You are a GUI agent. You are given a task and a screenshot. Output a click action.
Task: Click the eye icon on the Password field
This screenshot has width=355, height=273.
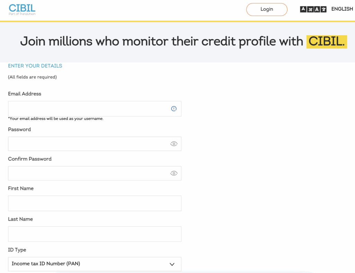tap(174, 143)
